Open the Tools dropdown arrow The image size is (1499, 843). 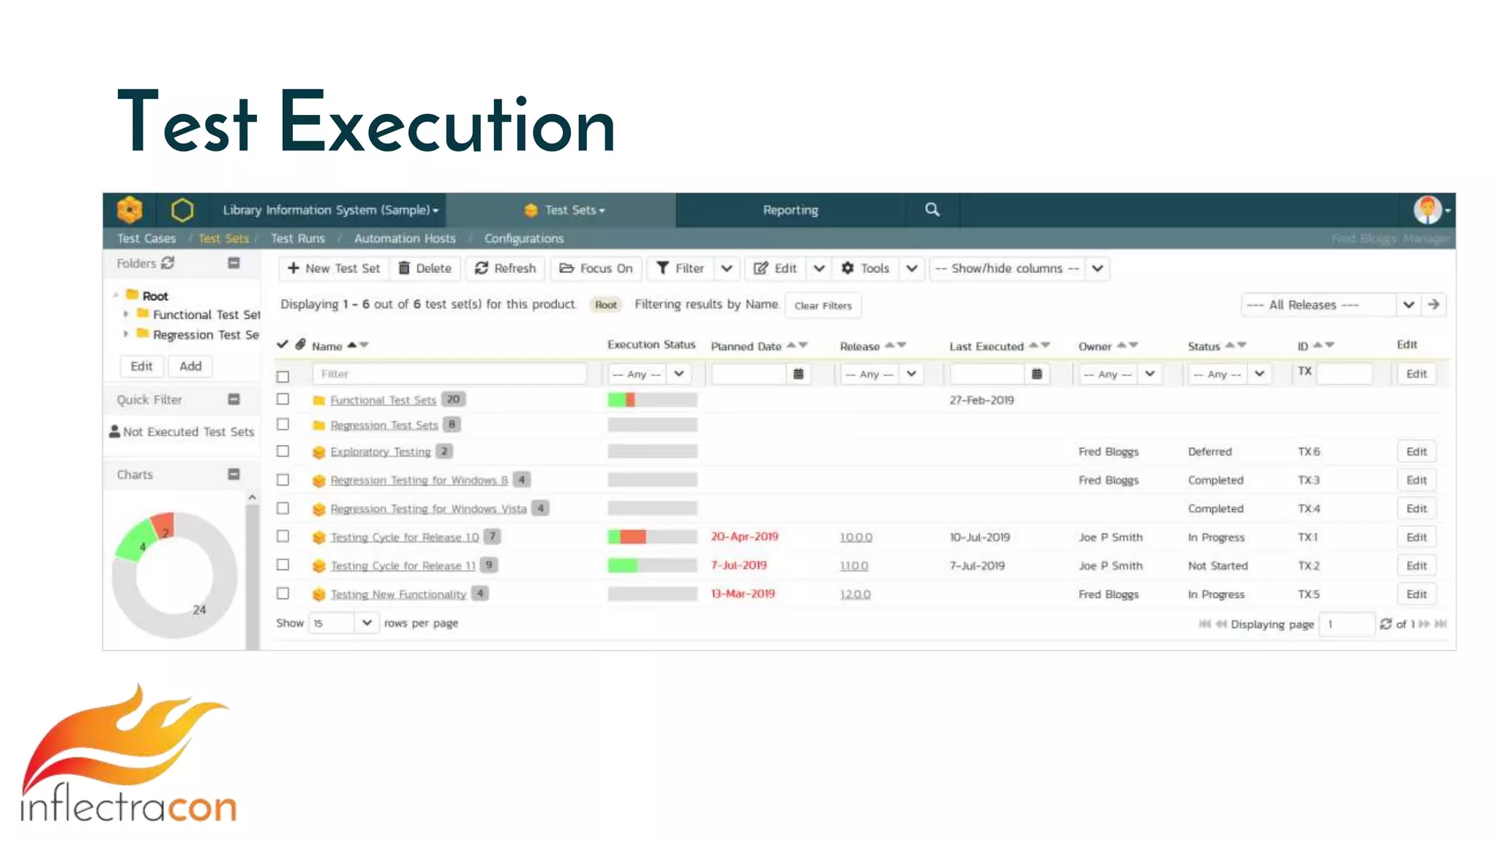click(x=912, y=269)
